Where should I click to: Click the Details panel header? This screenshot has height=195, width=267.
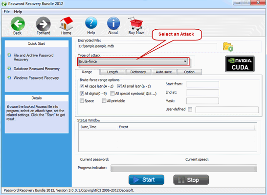click(37, 98)
